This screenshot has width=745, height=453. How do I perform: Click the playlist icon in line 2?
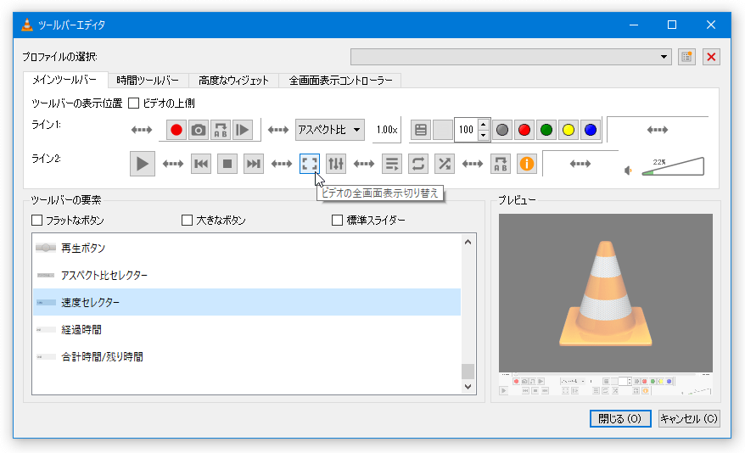392,164
